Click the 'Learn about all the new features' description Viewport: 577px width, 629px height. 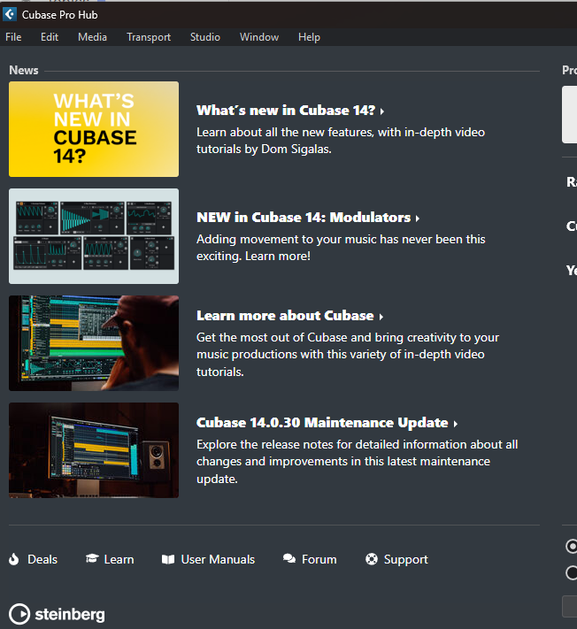click(x=341, y=141)
